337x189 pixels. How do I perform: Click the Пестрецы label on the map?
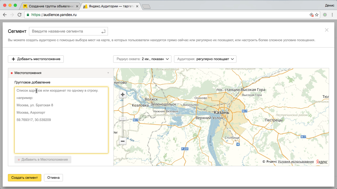(274, 120)
